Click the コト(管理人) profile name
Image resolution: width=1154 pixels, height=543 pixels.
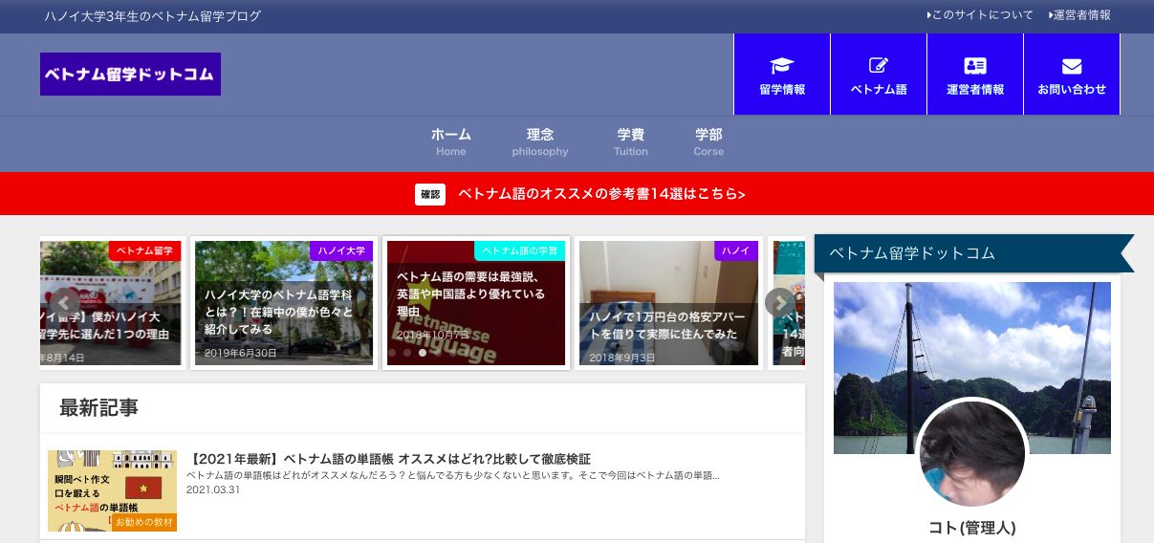pyautogui.click(x=972, y=528)
